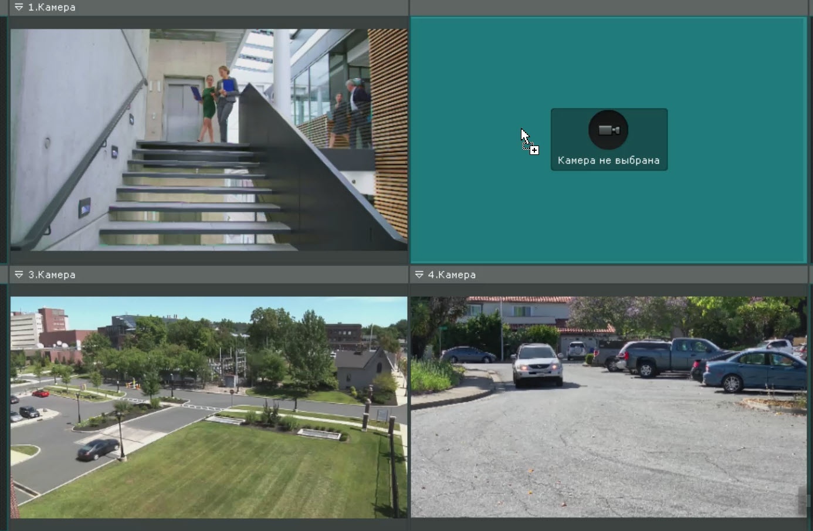
Task: Click the elevator door in camera 1
Action: tap(182, 111)
